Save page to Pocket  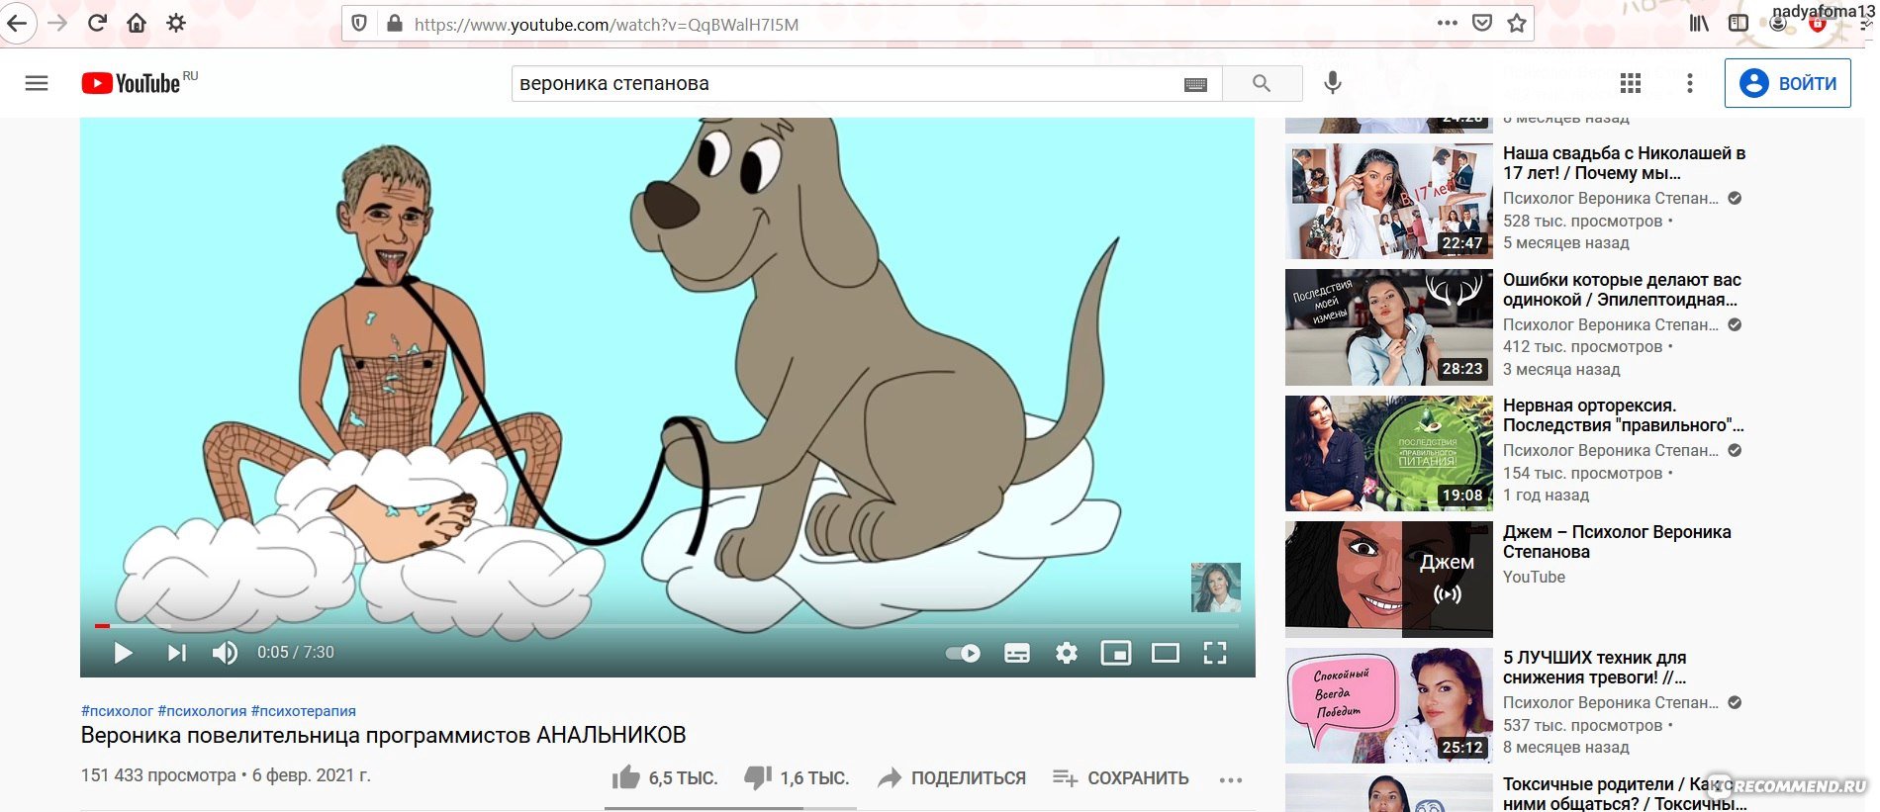1481,23
